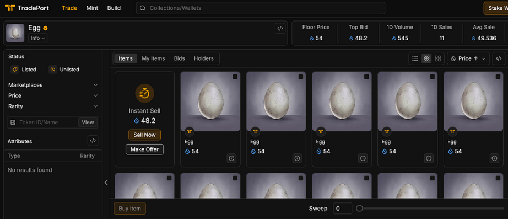Viewport: 508px width, 219px height.
Task: Toggle the Unlisted status filter
Action: tap(64, 70)
